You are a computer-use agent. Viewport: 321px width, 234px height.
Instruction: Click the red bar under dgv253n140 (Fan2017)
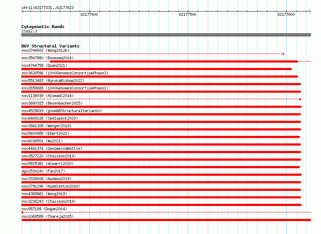(x=162, y=175)
